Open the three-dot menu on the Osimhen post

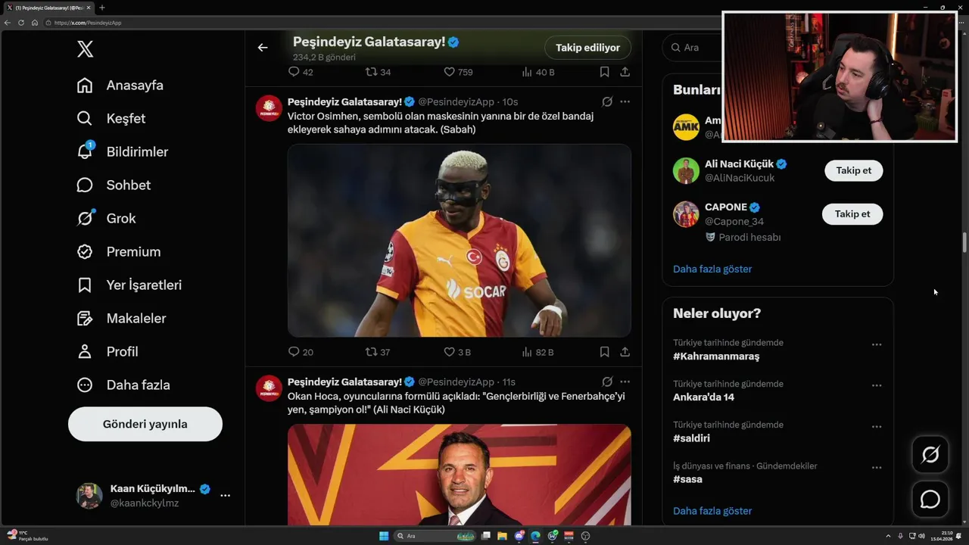625,101
